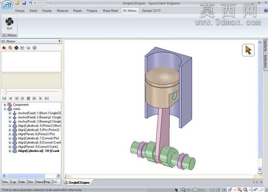The width and height of the screenshot is (268, 192).
Task: Click the Save disk icon
Action: point(24,3)
